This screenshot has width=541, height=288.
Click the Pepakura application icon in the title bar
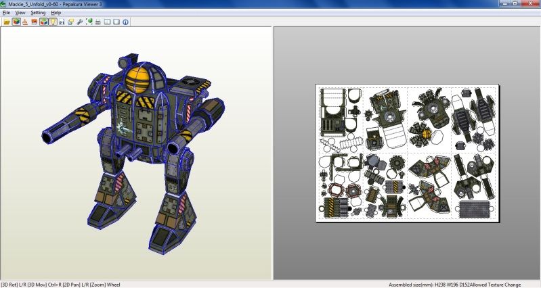[x=3, y=4]
